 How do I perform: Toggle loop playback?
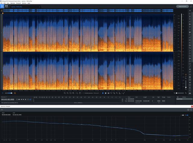(x=28, y=100)
